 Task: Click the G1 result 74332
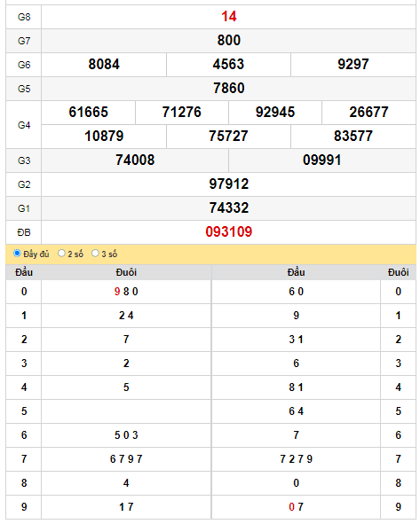(228, 207)
